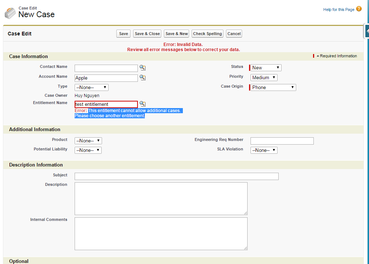Screen dimensions: 369x264
Task: Expand the SLA Violation dropdown
Action: click(264, 150)
